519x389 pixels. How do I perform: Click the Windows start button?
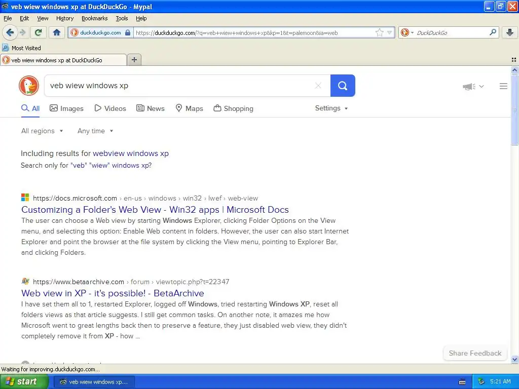[24, 381]
